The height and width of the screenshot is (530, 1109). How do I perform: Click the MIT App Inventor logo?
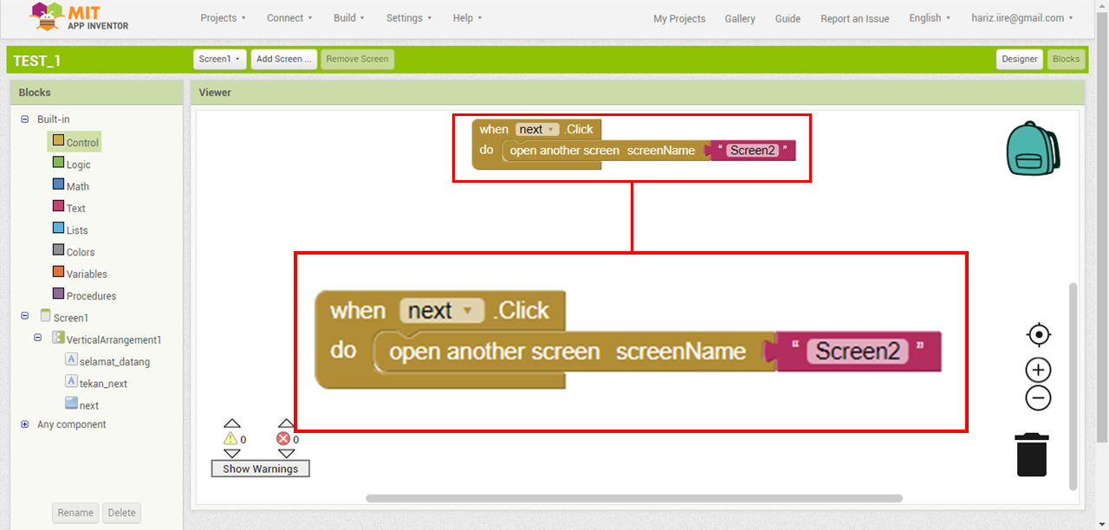click(x=79, y=17)
